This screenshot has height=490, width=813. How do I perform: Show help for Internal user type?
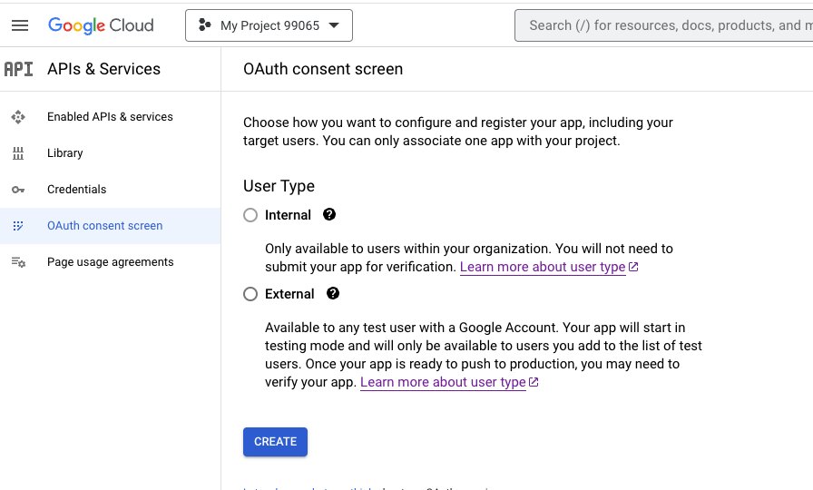click(x=329, y=215)
